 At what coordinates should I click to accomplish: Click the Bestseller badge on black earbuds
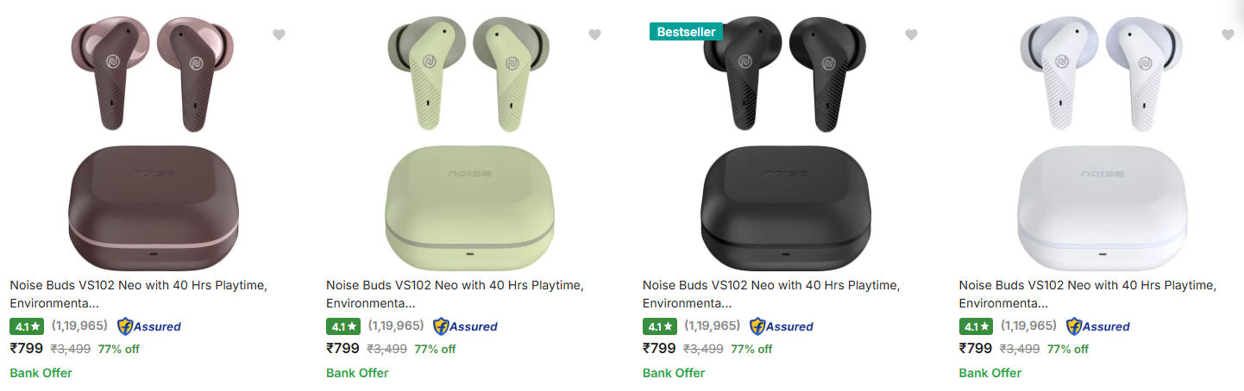(686, 32)
